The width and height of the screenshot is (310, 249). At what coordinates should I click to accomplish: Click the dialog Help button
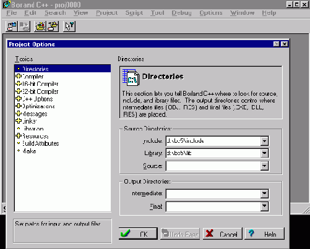pos(265,234)
